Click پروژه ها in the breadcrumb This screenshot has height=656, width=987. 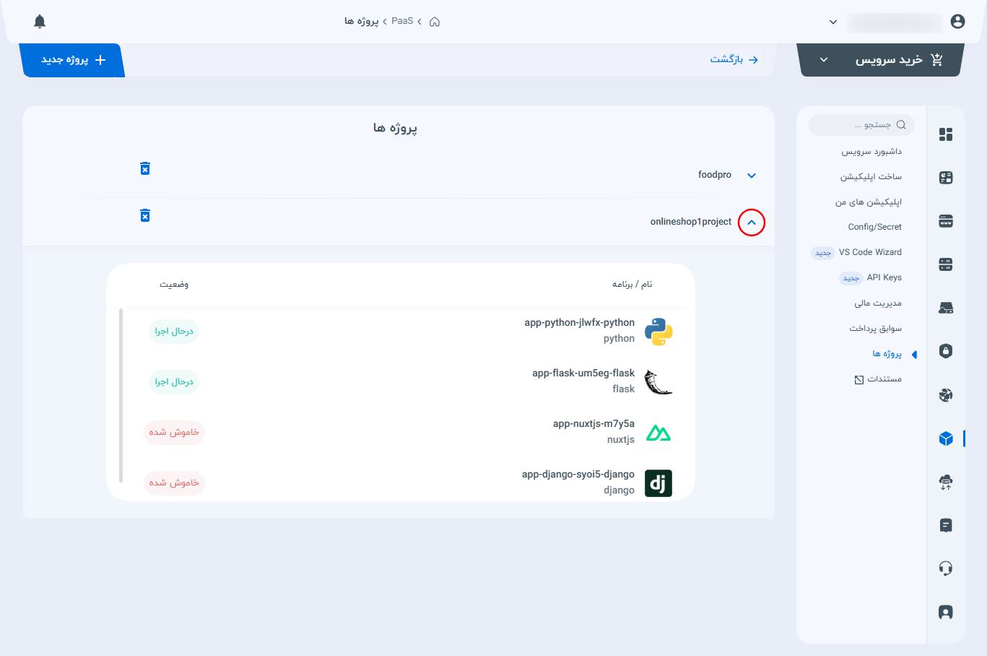tap(362, 22)
